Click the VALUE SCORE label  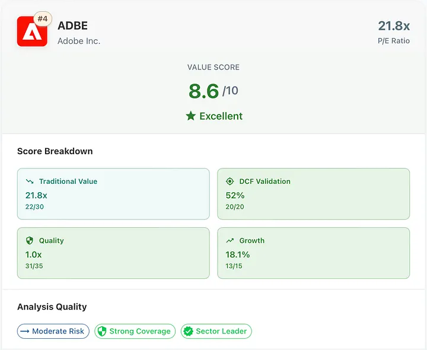coord(213,67)
